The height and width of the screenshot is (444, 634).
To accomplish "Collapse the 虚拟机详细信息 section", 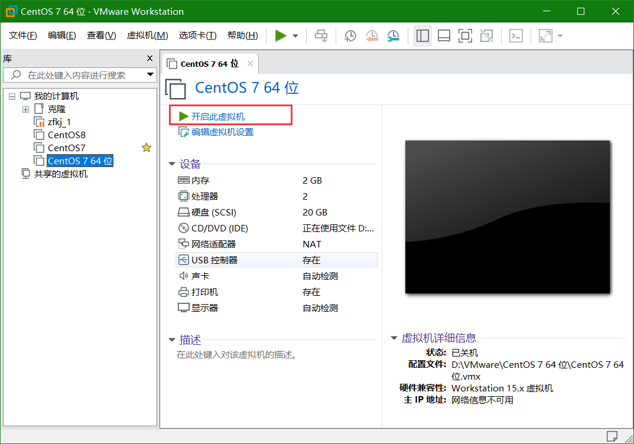I will (394, 338).
